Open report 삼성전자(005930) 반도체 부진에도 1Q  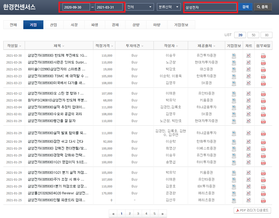coord(57,55)
